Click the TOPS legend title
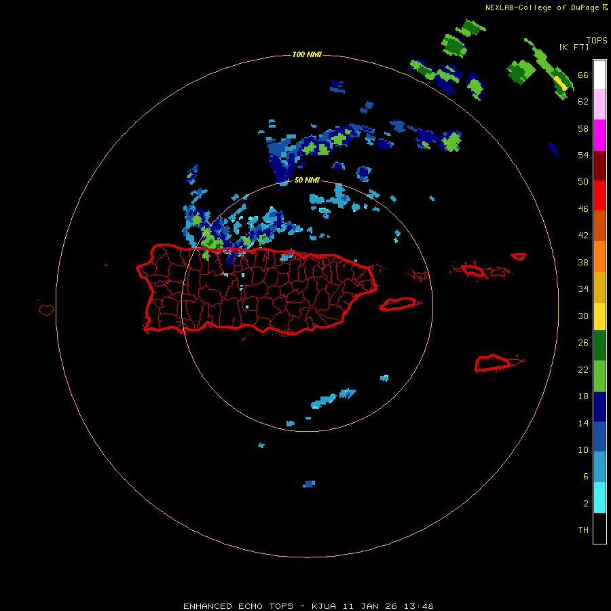This screenshot has height=611, width=611. tap(597, 40)
